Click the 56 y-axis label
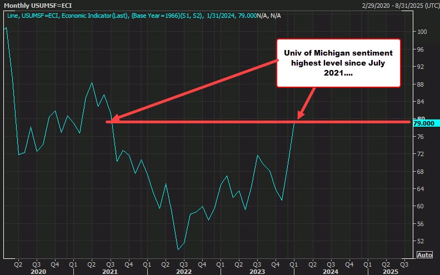Viewport: 440px width, 275px height. (x=421, y=224)
